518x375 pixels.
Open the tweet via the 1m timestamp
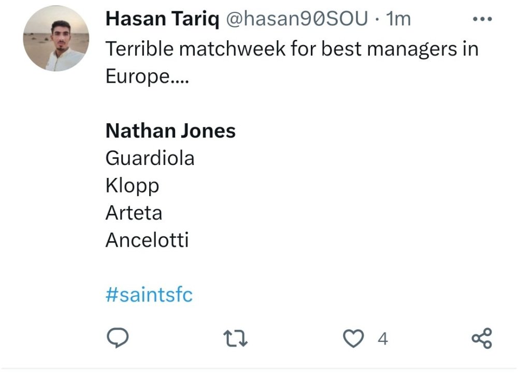[399, 19]
